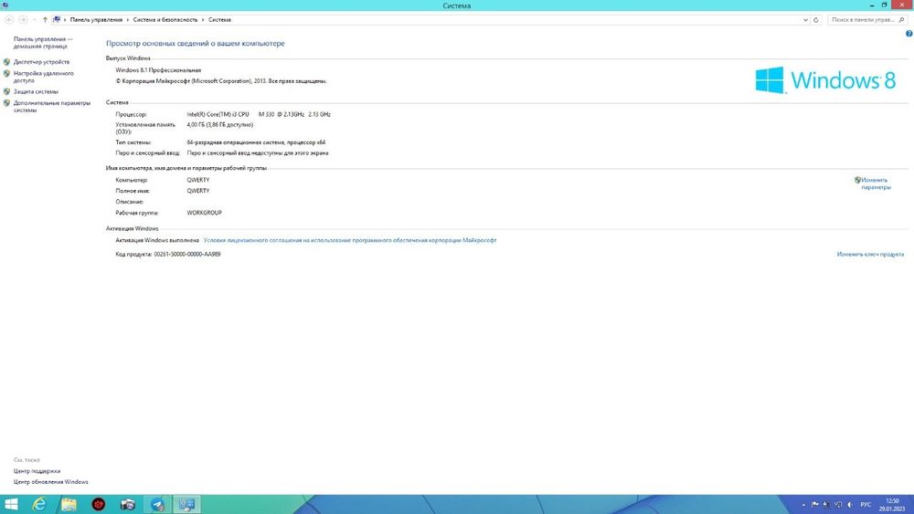The image size is (914, 514).
Task: Open 'Центр обновления Windows' link
Action: click(x=50, y=482)
